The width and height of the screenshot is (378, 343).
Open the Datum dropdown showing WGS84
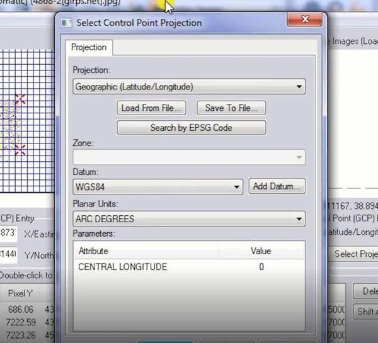[158, 187]
